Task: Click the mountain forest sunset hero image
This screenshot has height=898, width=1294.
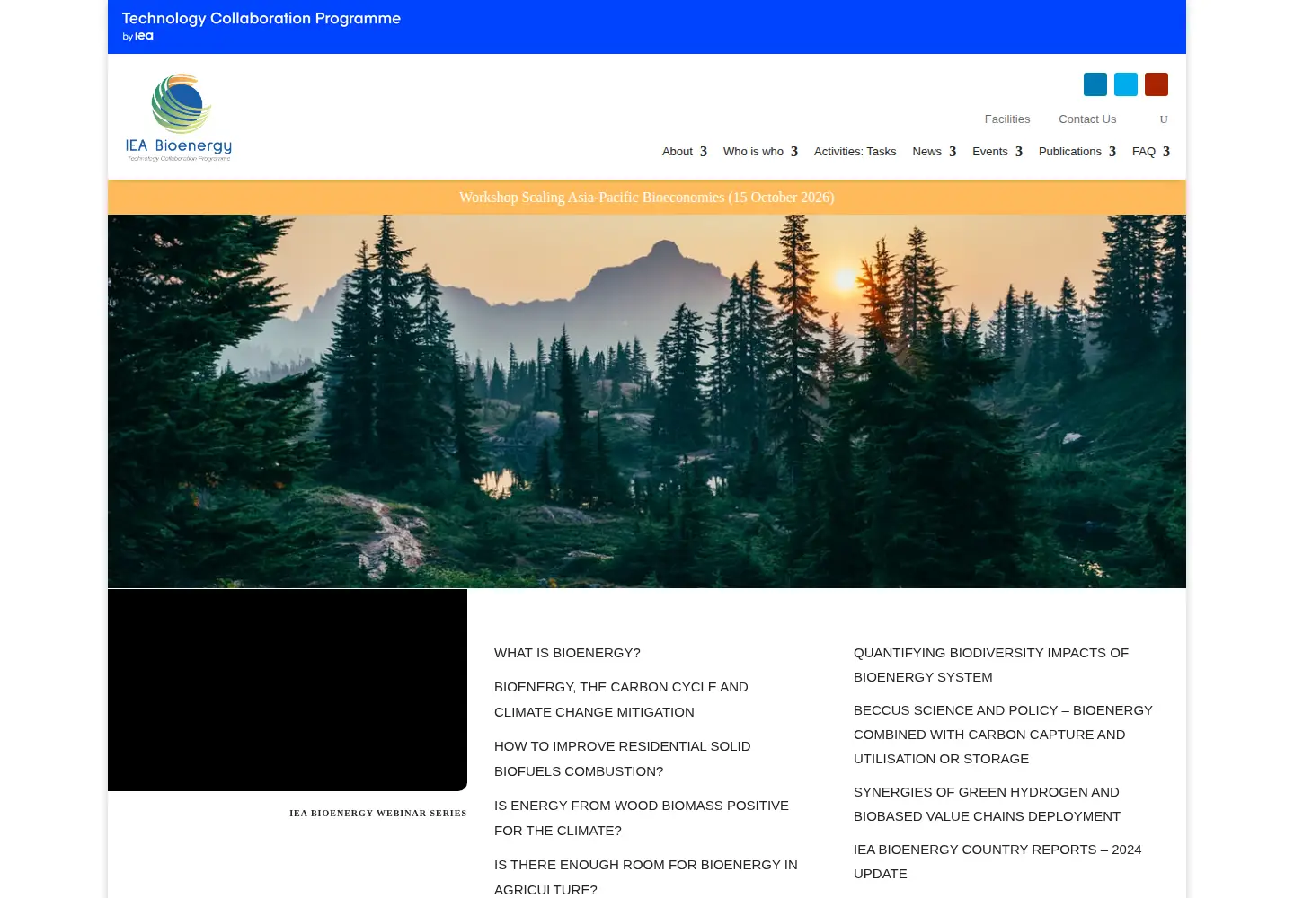Action: tap(647, 401)
